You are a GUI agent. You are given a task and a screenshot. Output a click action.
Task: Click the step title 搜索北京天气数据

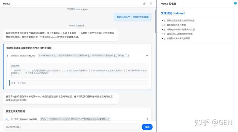(x=15, y=112)
